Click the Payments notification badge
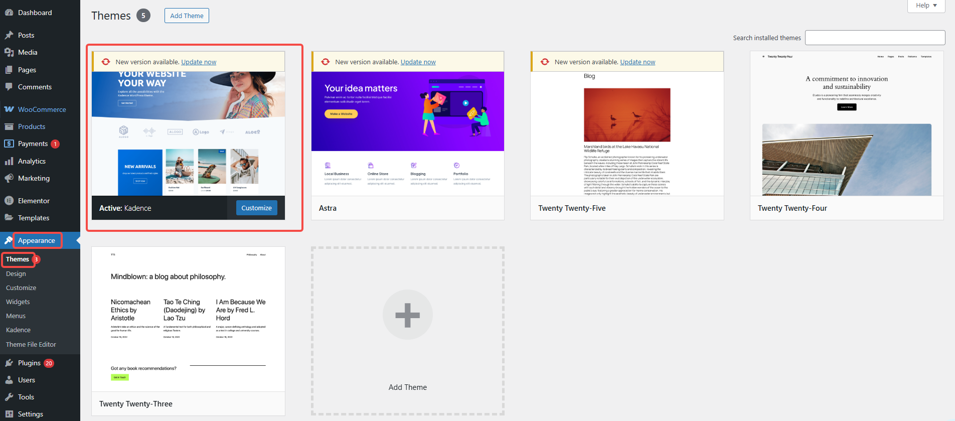955x421 pixels. coord(55,144)
